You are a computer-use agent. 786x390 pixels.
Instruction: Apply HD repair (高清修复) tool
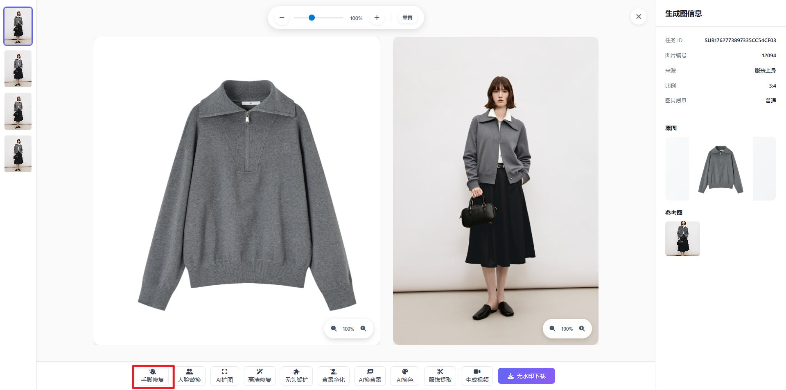[260, 376]
